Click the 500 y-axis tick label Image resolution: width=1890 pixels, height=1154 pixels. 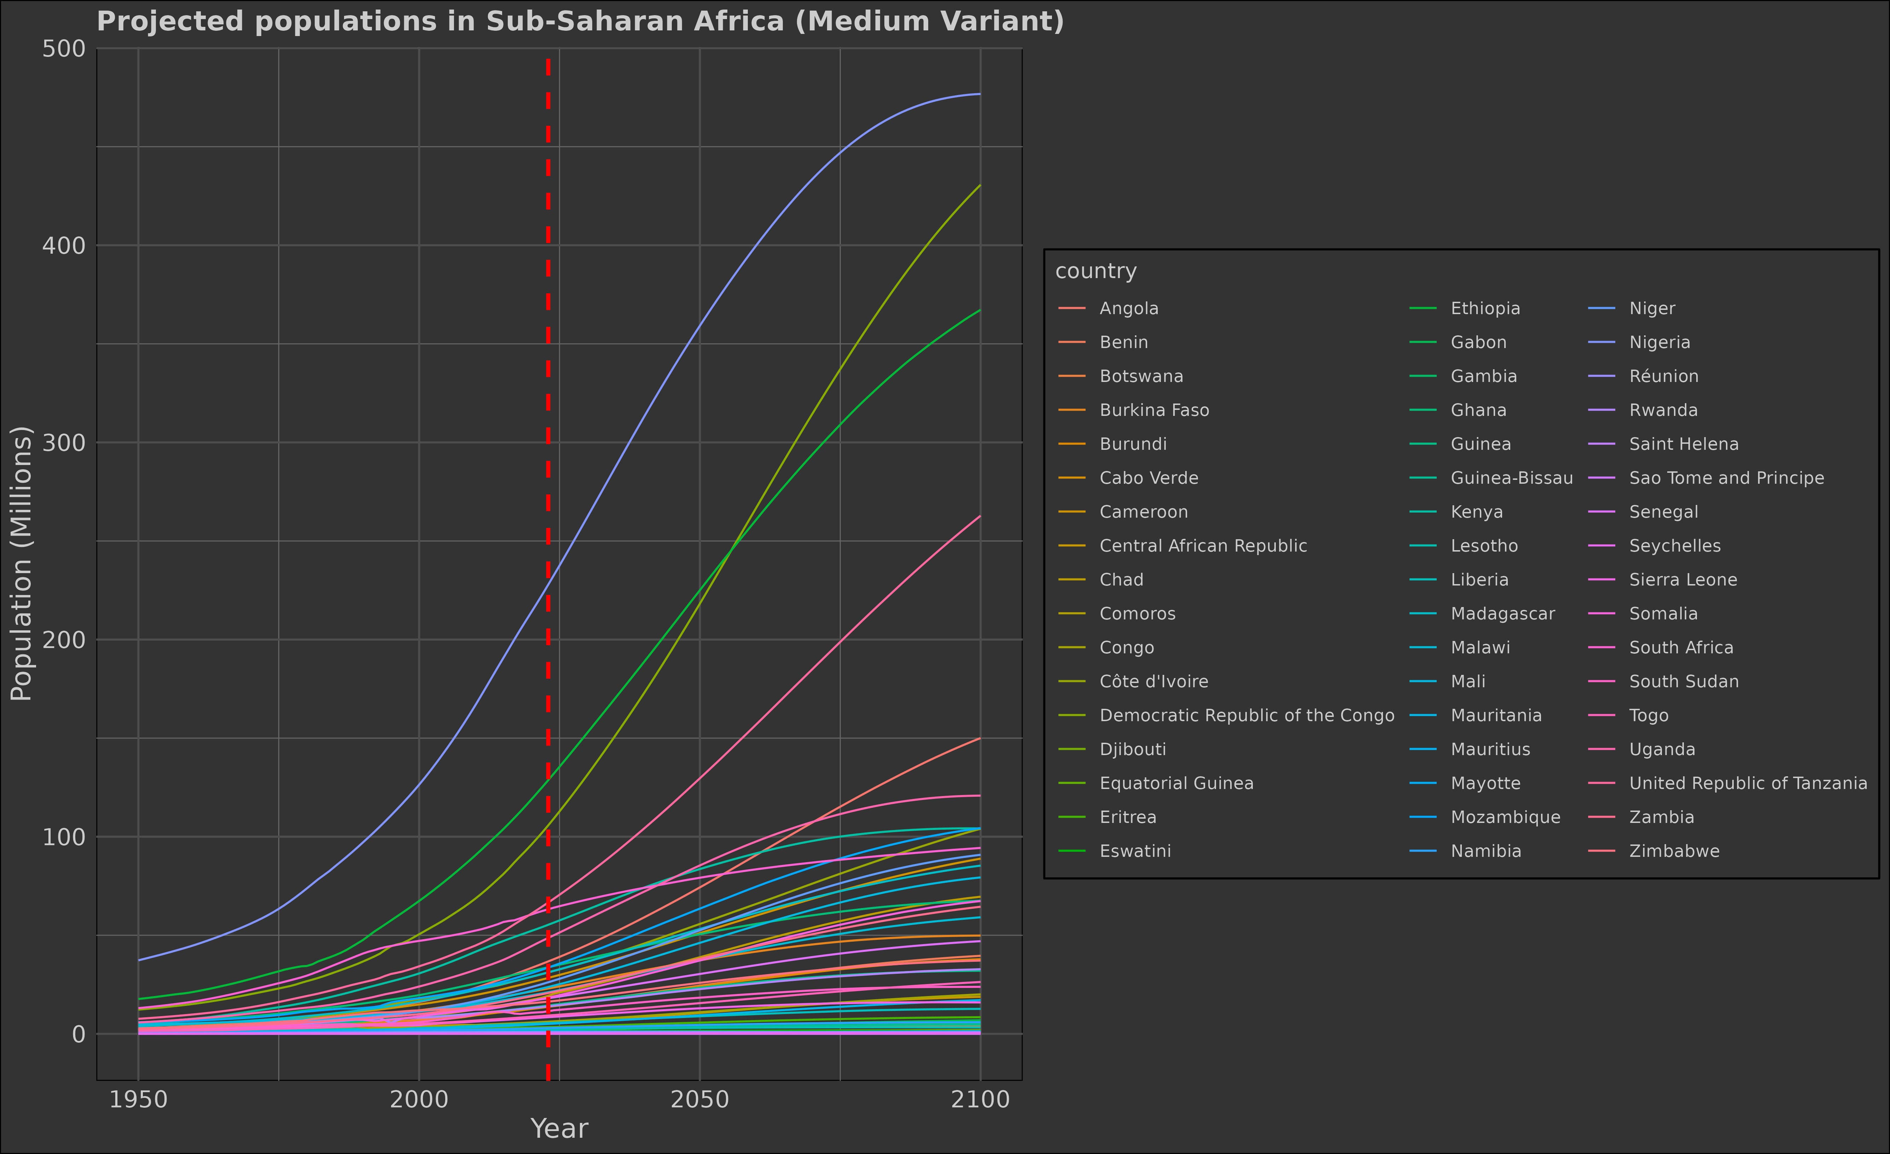pyautogui.click(x=63, y=48)
